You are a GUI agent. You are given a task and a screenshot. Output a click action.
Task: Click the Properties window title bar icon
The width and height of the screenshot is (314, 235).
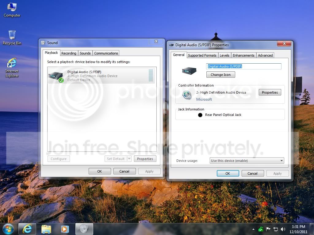coord(171,45)
